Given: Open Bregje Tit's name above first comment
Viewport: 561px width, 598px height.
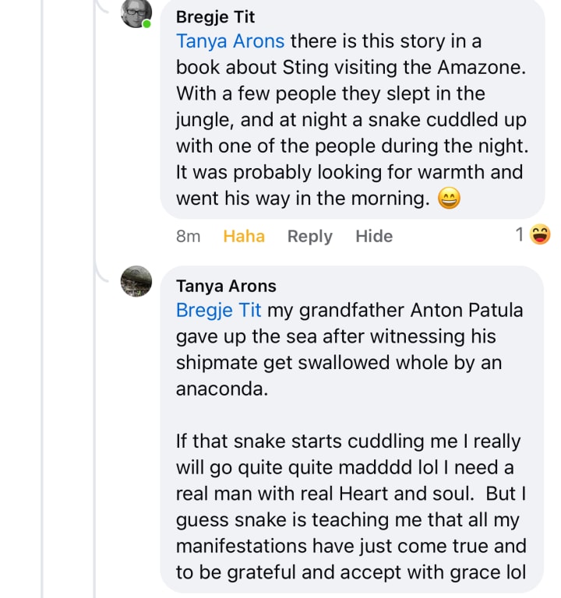Looking at the screenshot, I should click(215, 16).
